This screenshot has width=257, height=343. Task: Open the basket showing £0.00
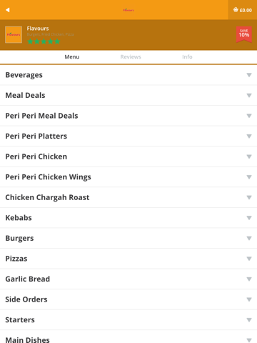[x=243, y=10]
